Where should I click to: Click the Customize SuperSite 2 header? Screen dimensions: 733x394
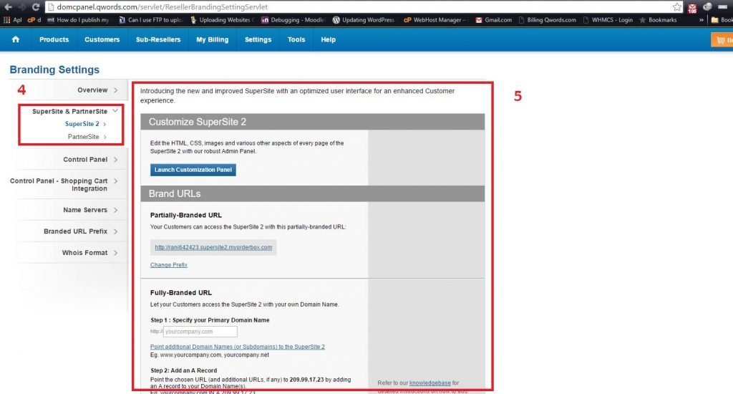tap(313, 122)
